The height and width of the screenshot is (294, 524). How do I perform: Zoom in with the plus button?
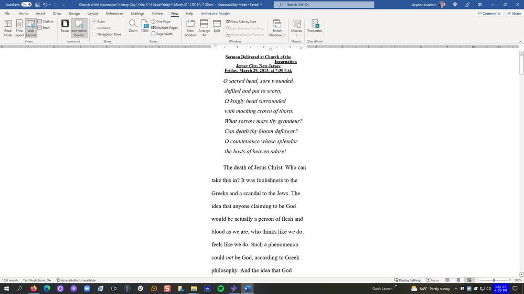pyautogui.click(x=510, y=280)
